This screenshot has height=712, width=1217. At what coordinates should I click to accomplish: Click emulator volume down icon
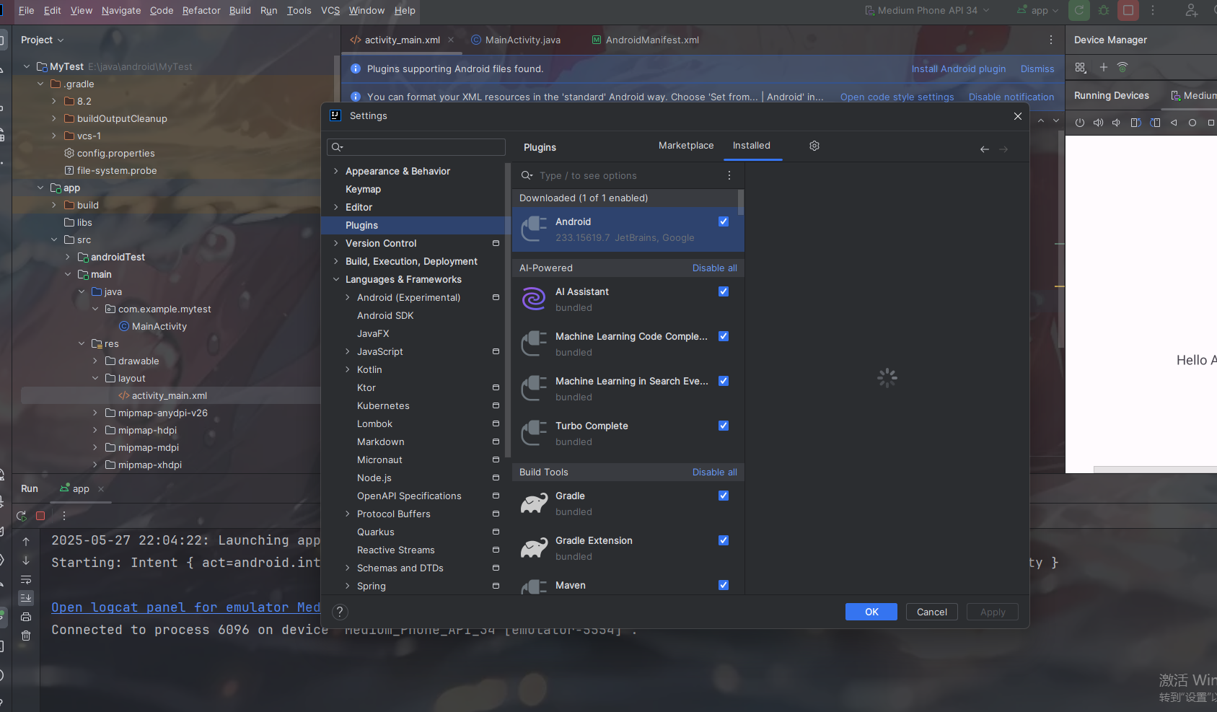coord(1116,123)
